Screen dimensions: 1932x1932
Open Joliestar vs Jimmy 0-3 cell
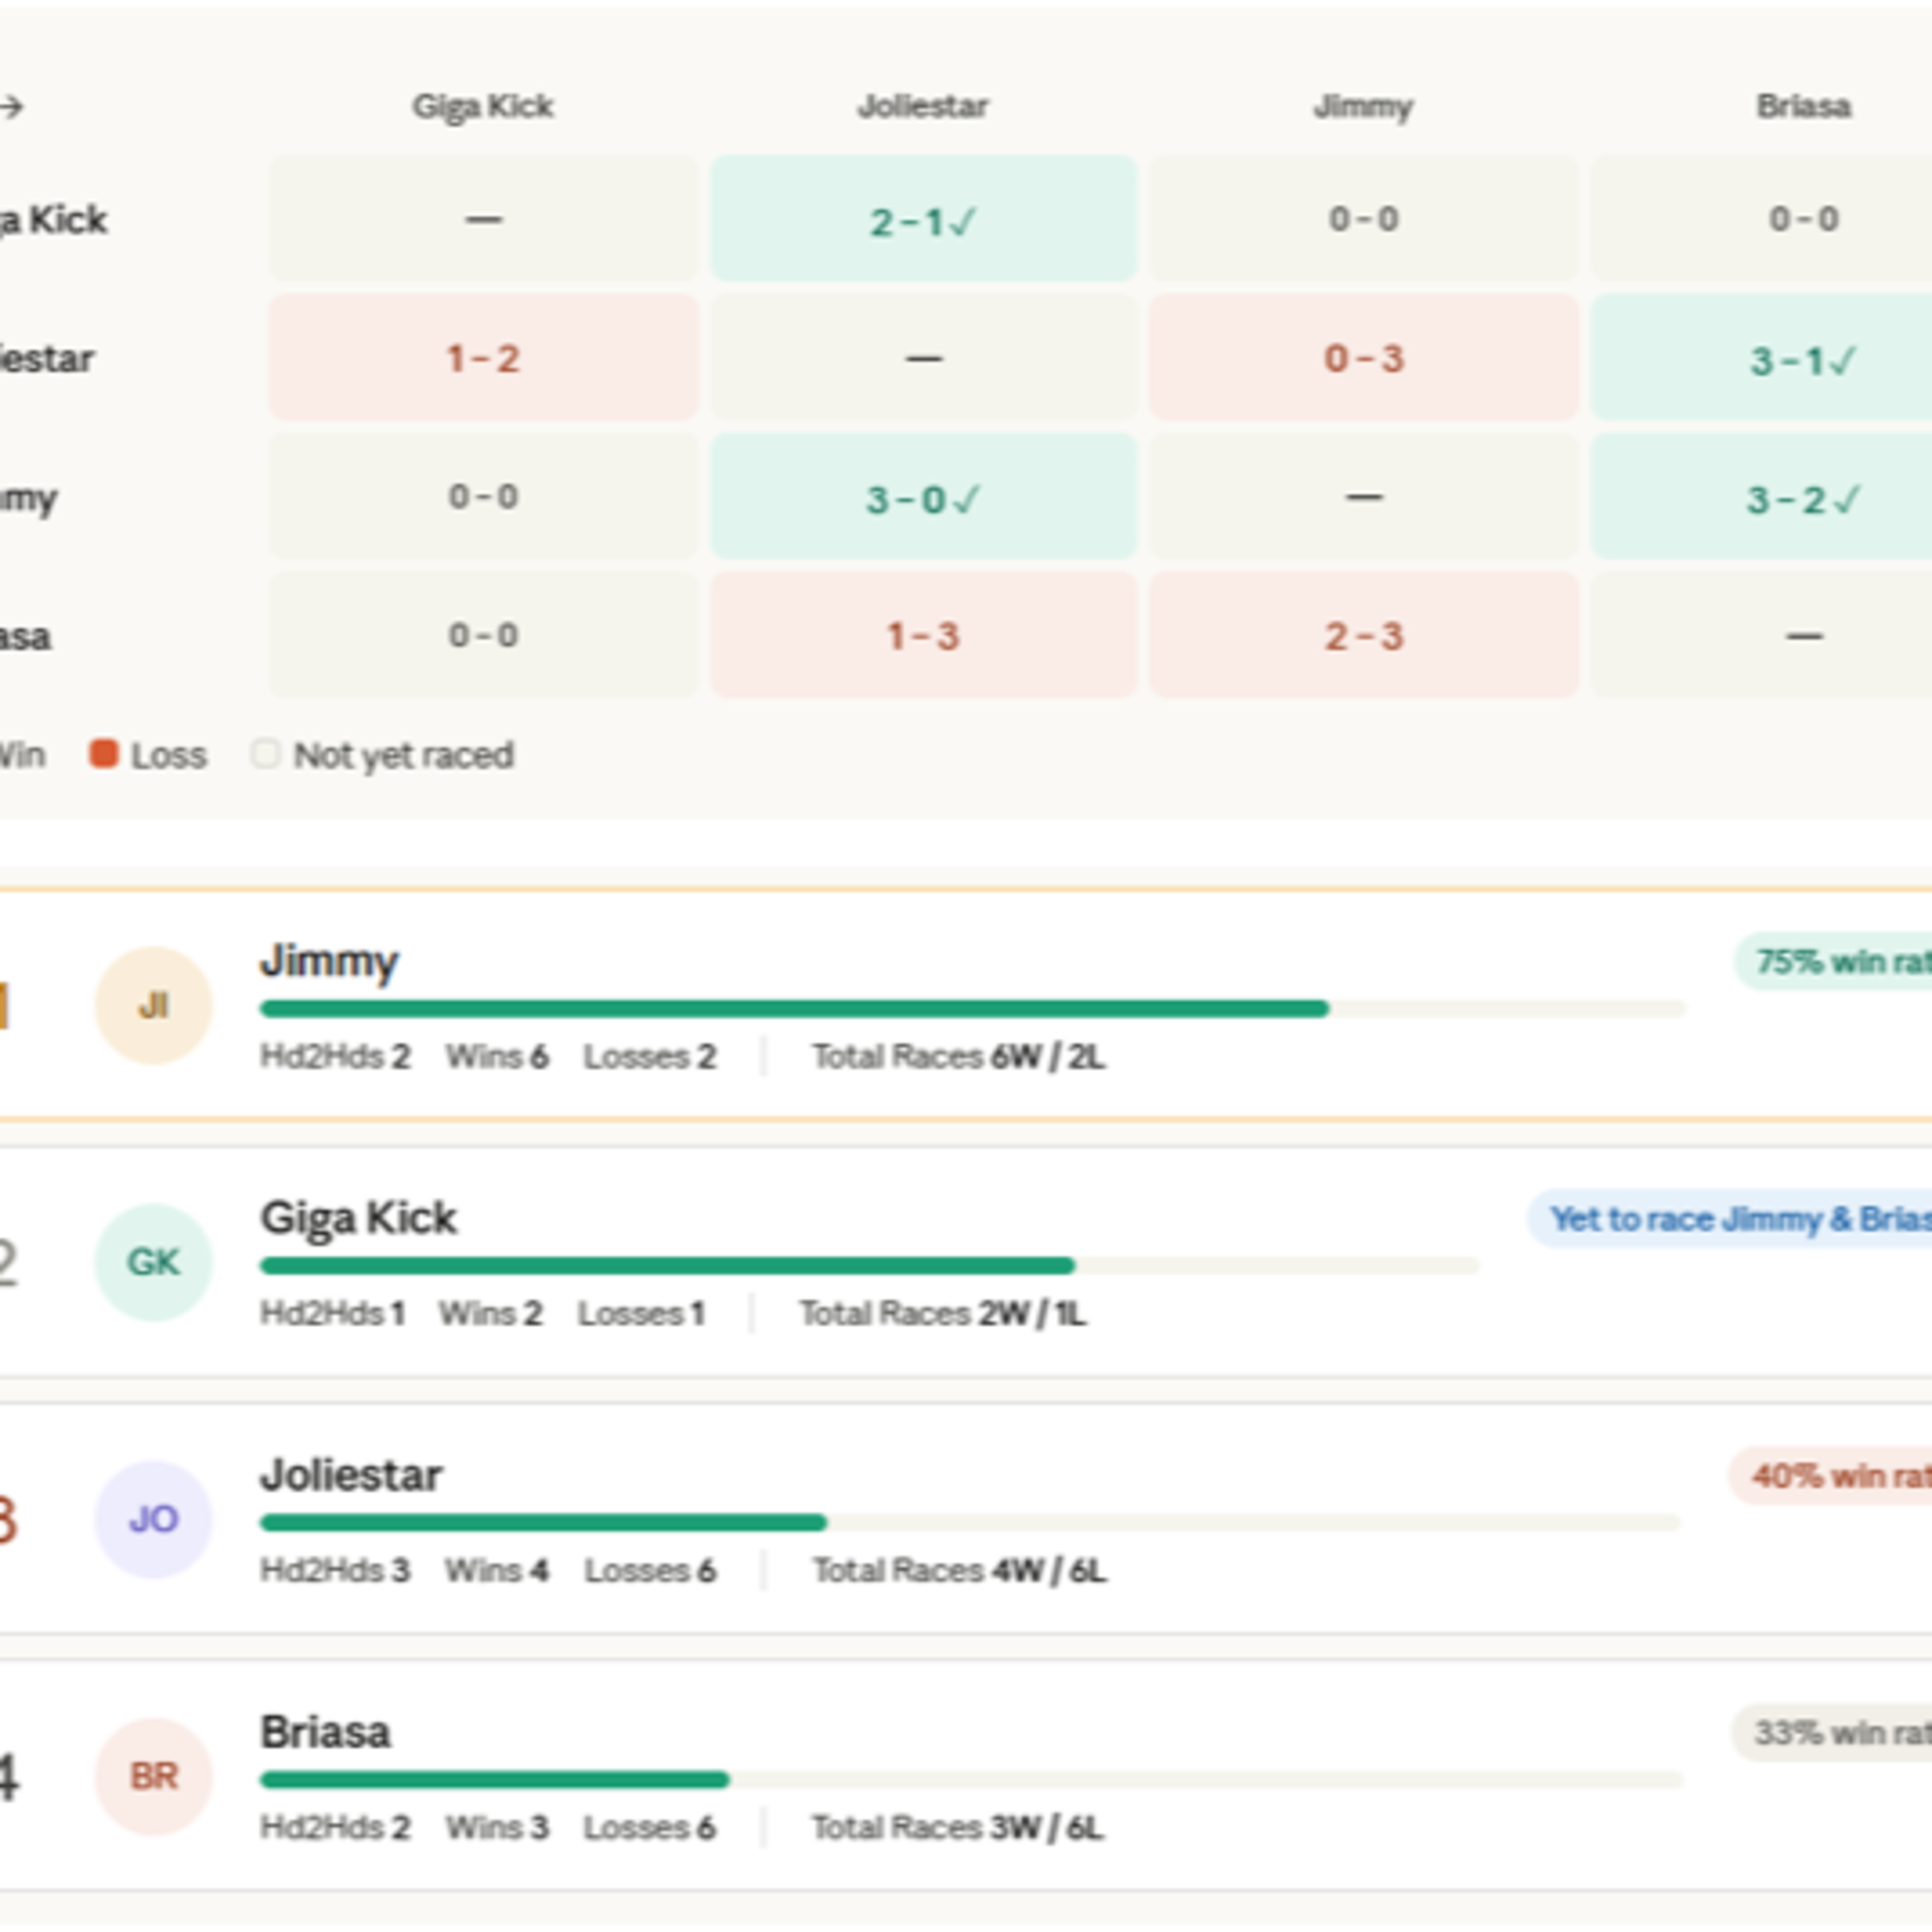point(1363,358)
